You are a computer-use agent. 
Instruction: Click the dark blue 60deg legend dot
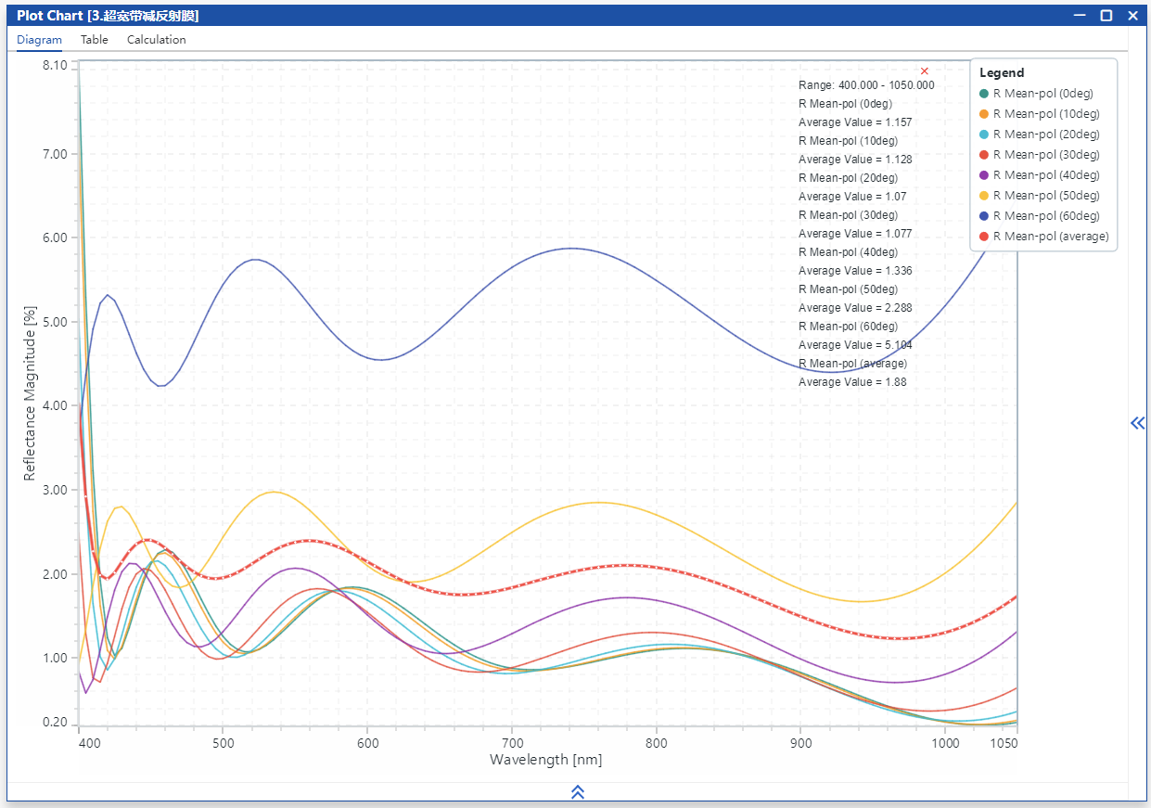(984, 216)
